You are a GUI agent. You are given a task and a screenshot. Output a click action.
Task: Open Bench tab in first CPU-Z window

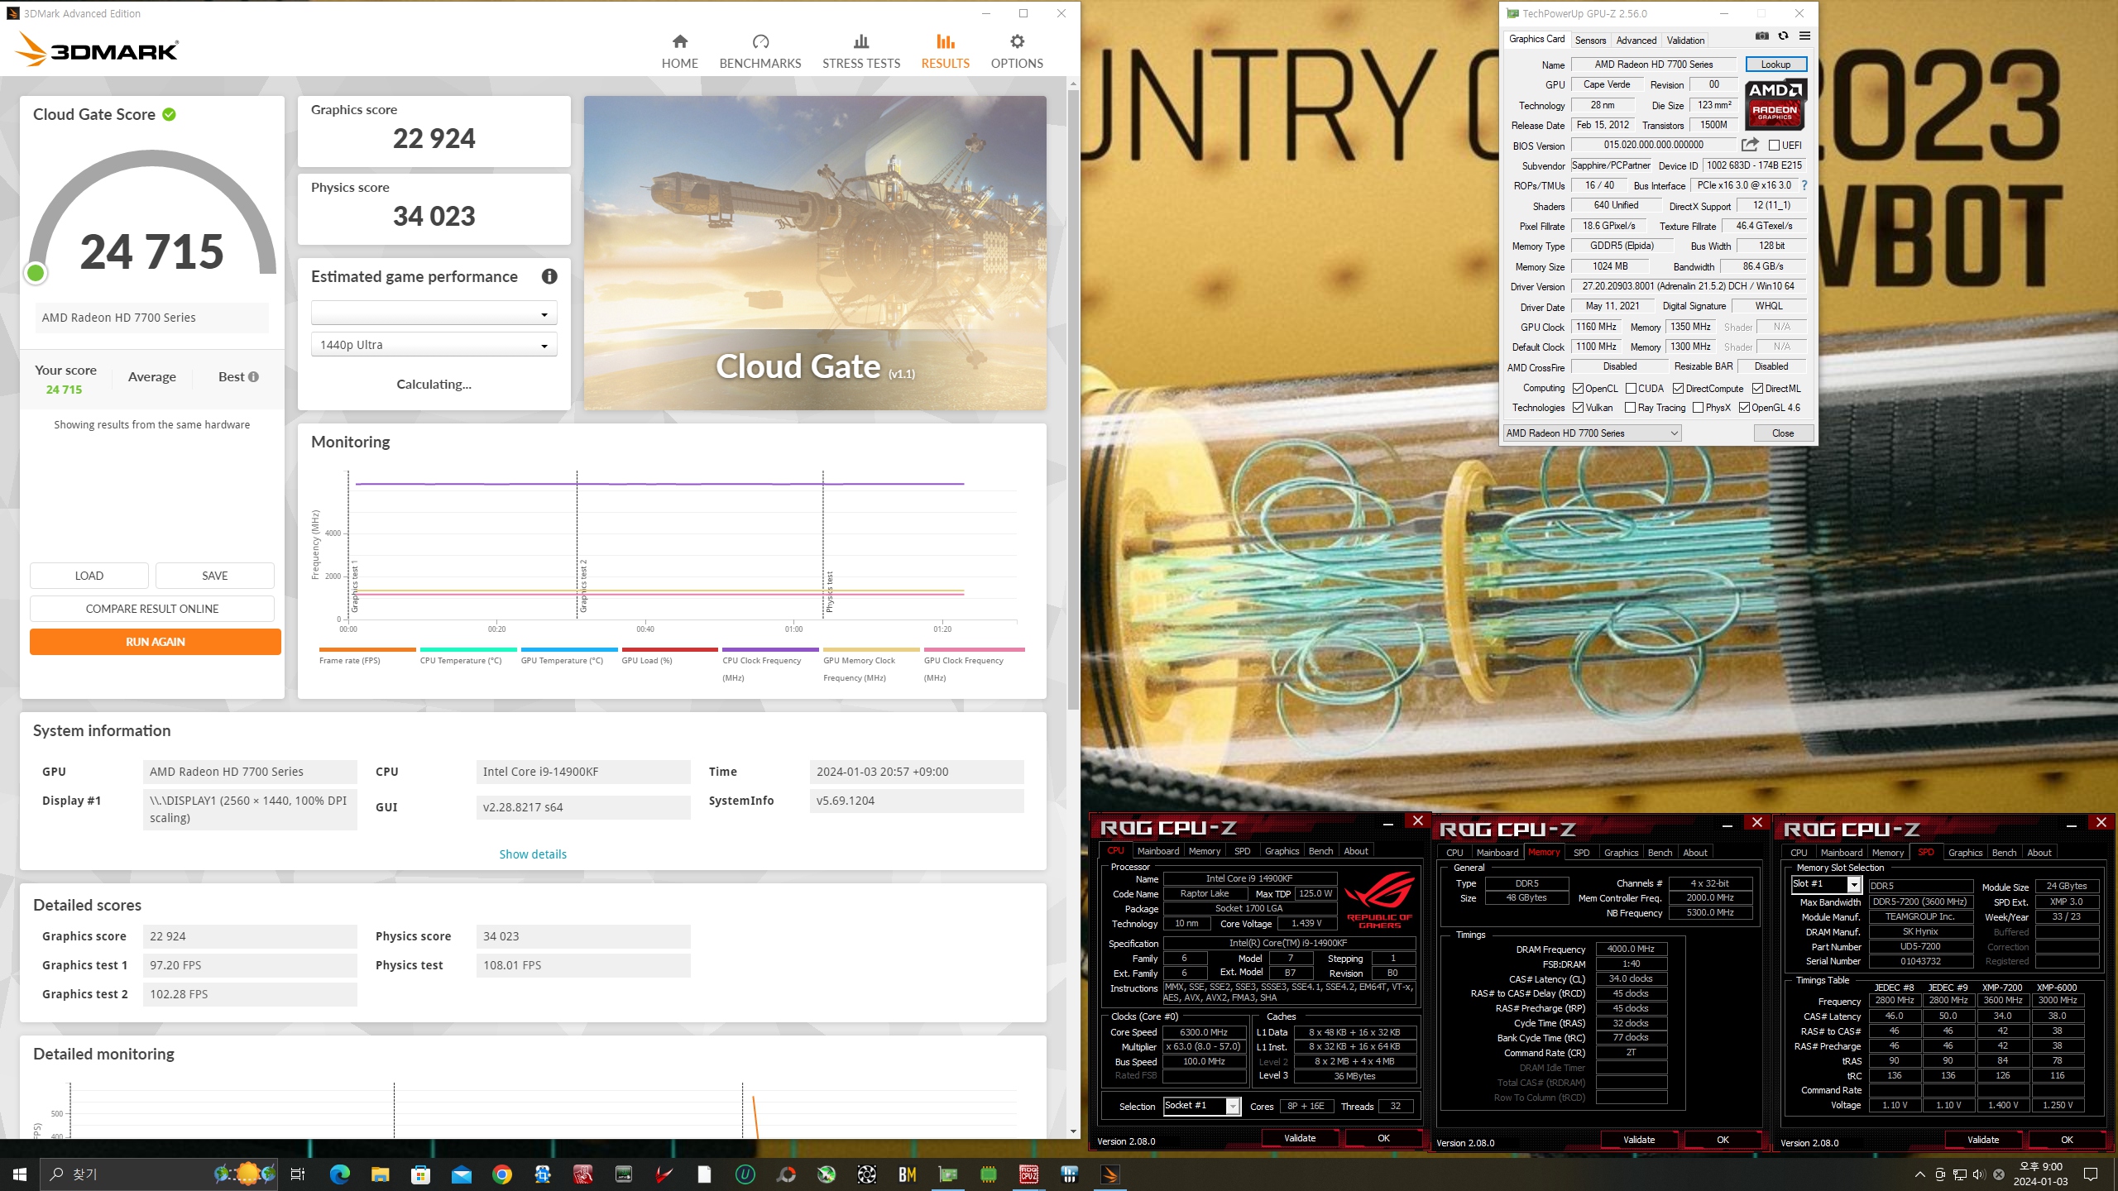(1320, 851)
